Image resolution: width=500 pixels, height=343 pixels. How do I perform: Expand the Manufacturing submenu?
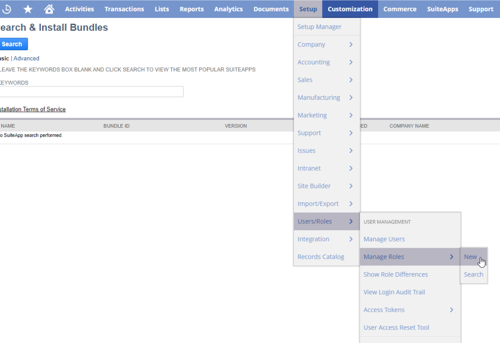click(327, 98)
